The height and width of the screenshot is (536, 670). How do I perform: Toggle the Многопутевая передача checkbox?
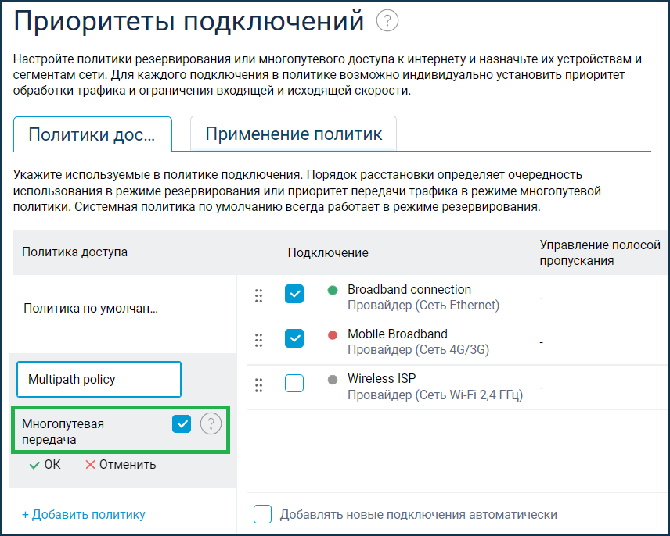coord(182,423)
